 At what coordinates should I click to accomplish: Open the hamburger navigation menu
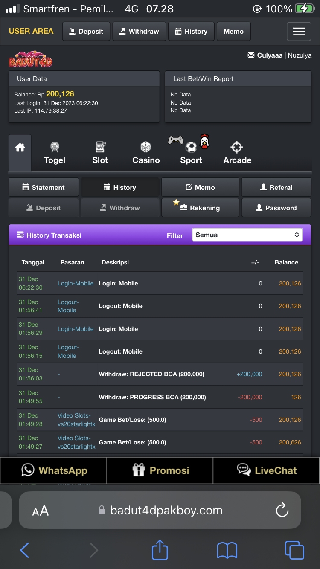pyautogui.click(x=299, y=32)
